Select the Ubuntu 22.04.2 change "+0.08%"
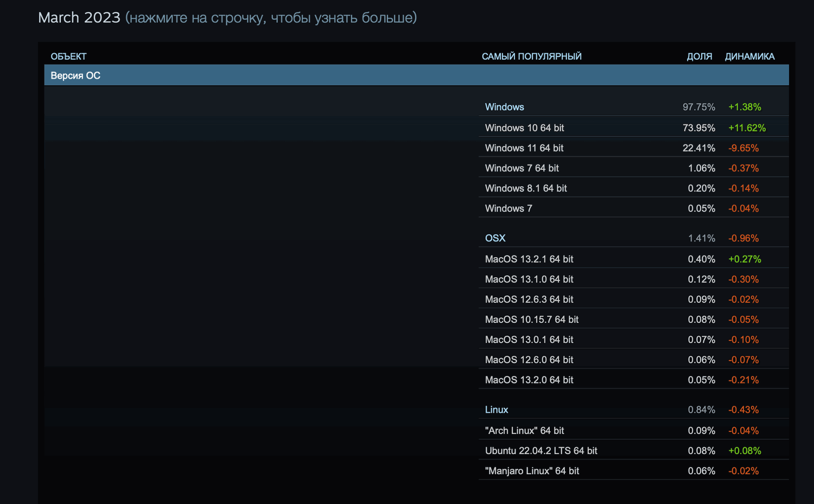The height and width of the screenshot is (504, 814). coord(745,451)
